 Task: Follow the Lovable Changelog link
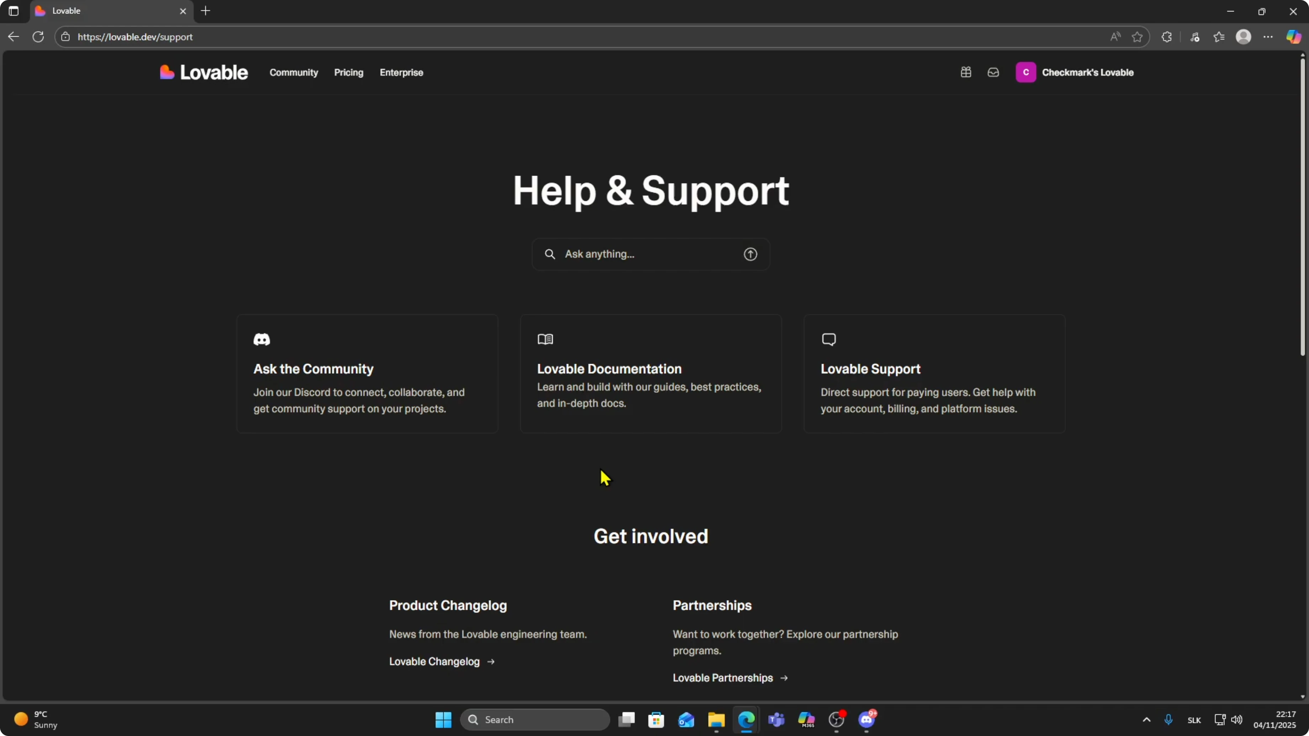coord(441,661)
